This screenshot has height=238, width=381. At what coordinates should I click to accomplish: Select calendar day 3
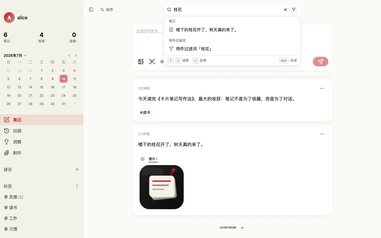pyautogui.click(x=63, y=71)
